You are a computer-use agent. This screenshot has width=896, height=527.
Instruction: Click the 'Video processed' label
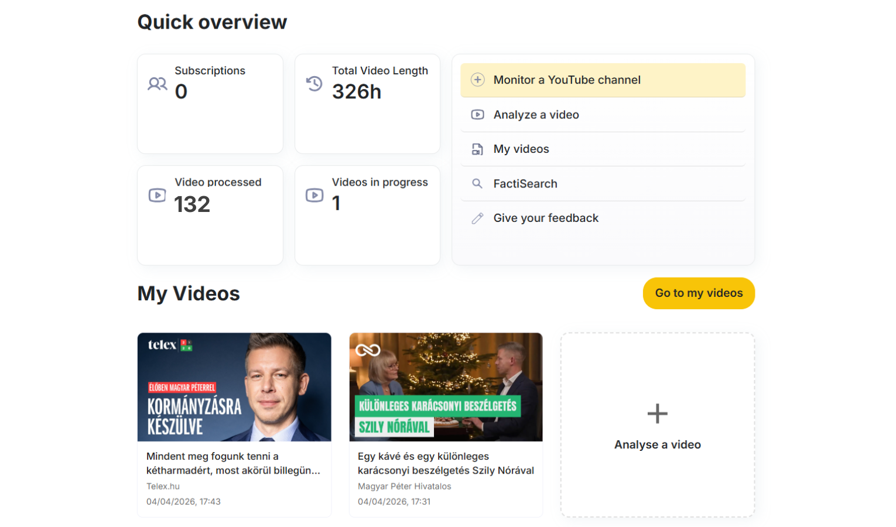(x=218, y=182)
